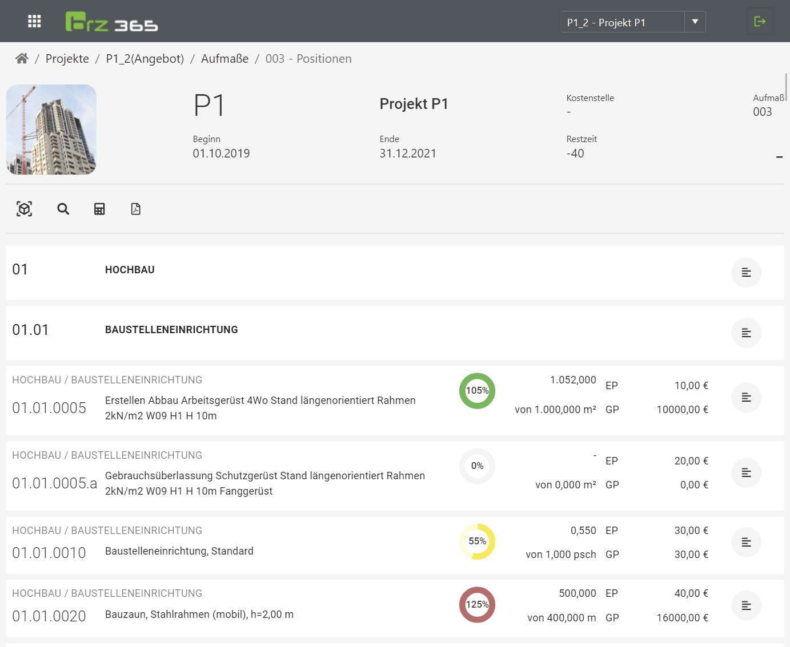Navigate to Projekte in breadcrumb
This screenshot has width=790, height=647.
click(x=67, y=59)
